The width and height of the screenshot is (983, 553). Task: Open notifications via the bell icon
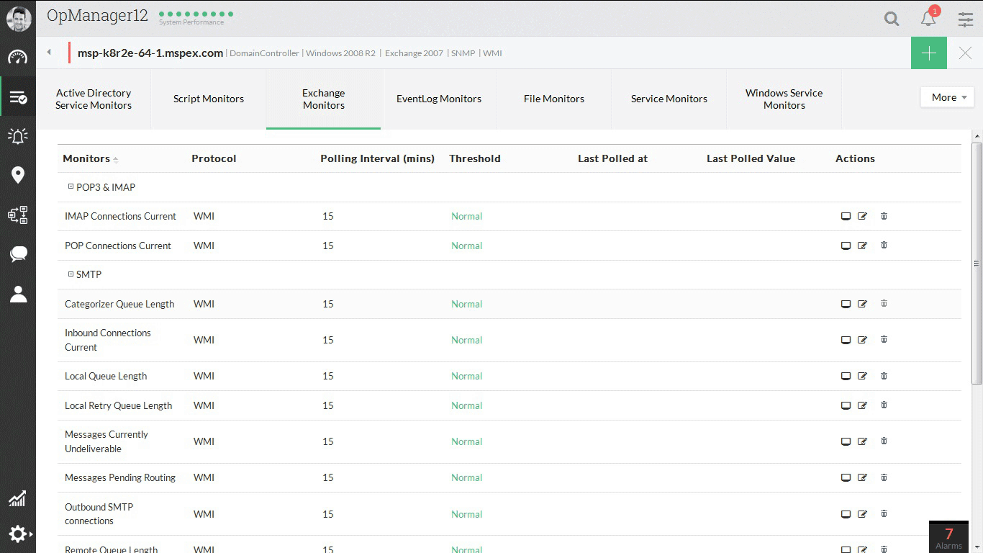pos(928,19)
